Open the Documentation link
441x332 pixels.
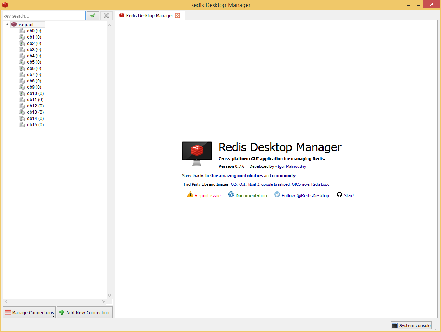click(251, 196)
